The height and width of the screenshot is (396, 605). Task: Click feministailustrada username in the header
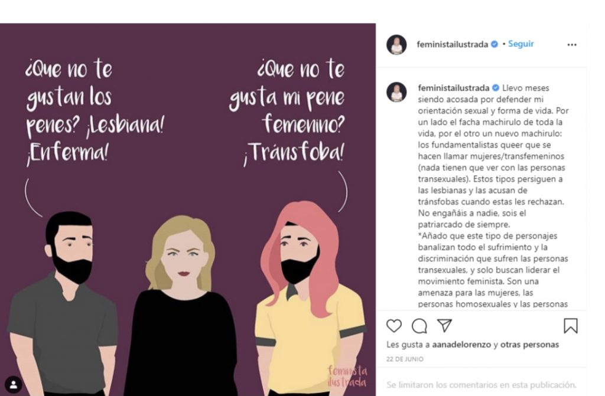point(452,44)
